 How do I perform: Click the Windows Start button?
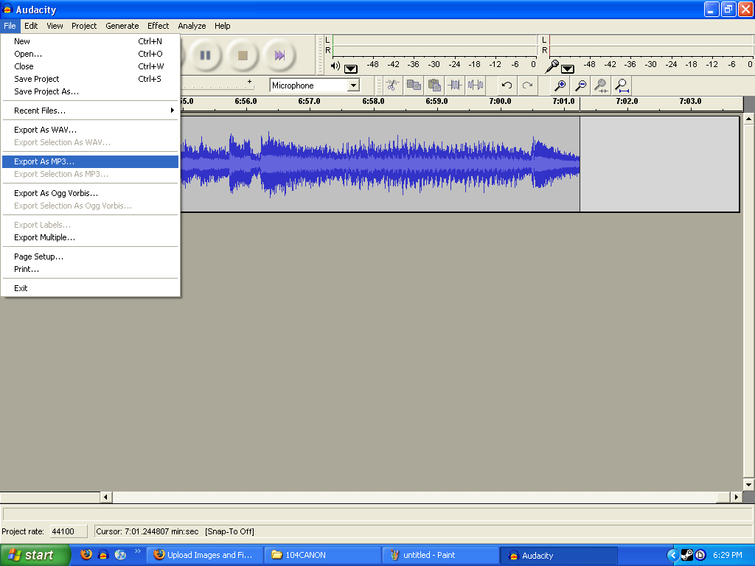[x=35, y=555]
